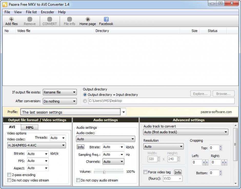Open the Sampling freq. dropdown
Viewport: 241px width, 189px height.
113,154
